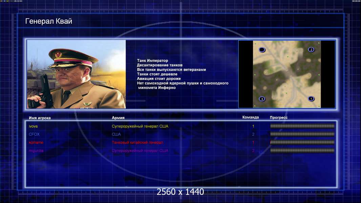Click migurdia's army 'Суперoружейный генерал США'
Screen dimensions: 361x203
140,151
